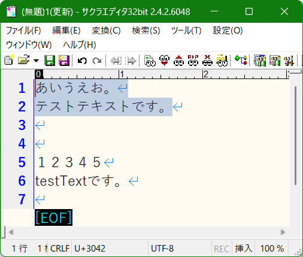The height and width of the screenshot is (257, 303).
Task: Toggle the REC macro recording indicator
Action: click(x=222, y=249)
